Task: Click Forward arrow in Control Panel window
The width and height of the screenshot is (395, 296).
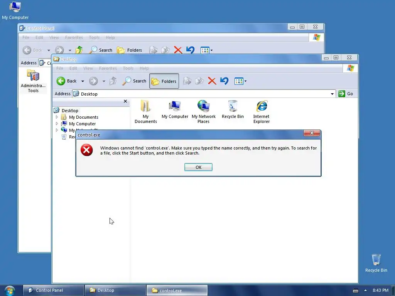Action: pos(59,50)
